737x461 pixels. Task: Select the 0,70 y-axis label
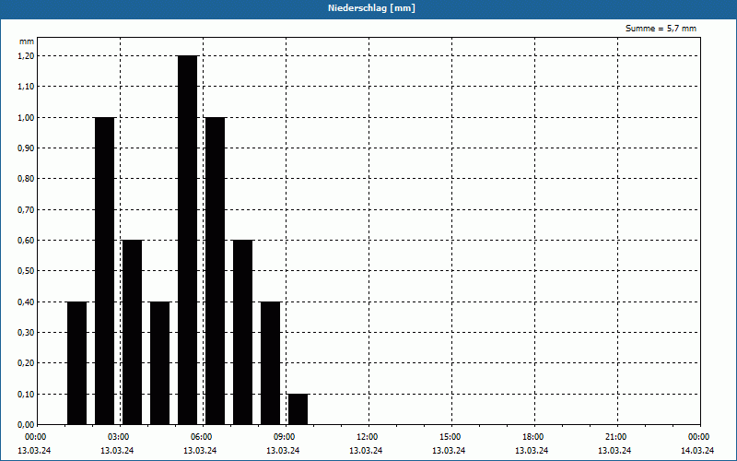[x=27, y=210]
